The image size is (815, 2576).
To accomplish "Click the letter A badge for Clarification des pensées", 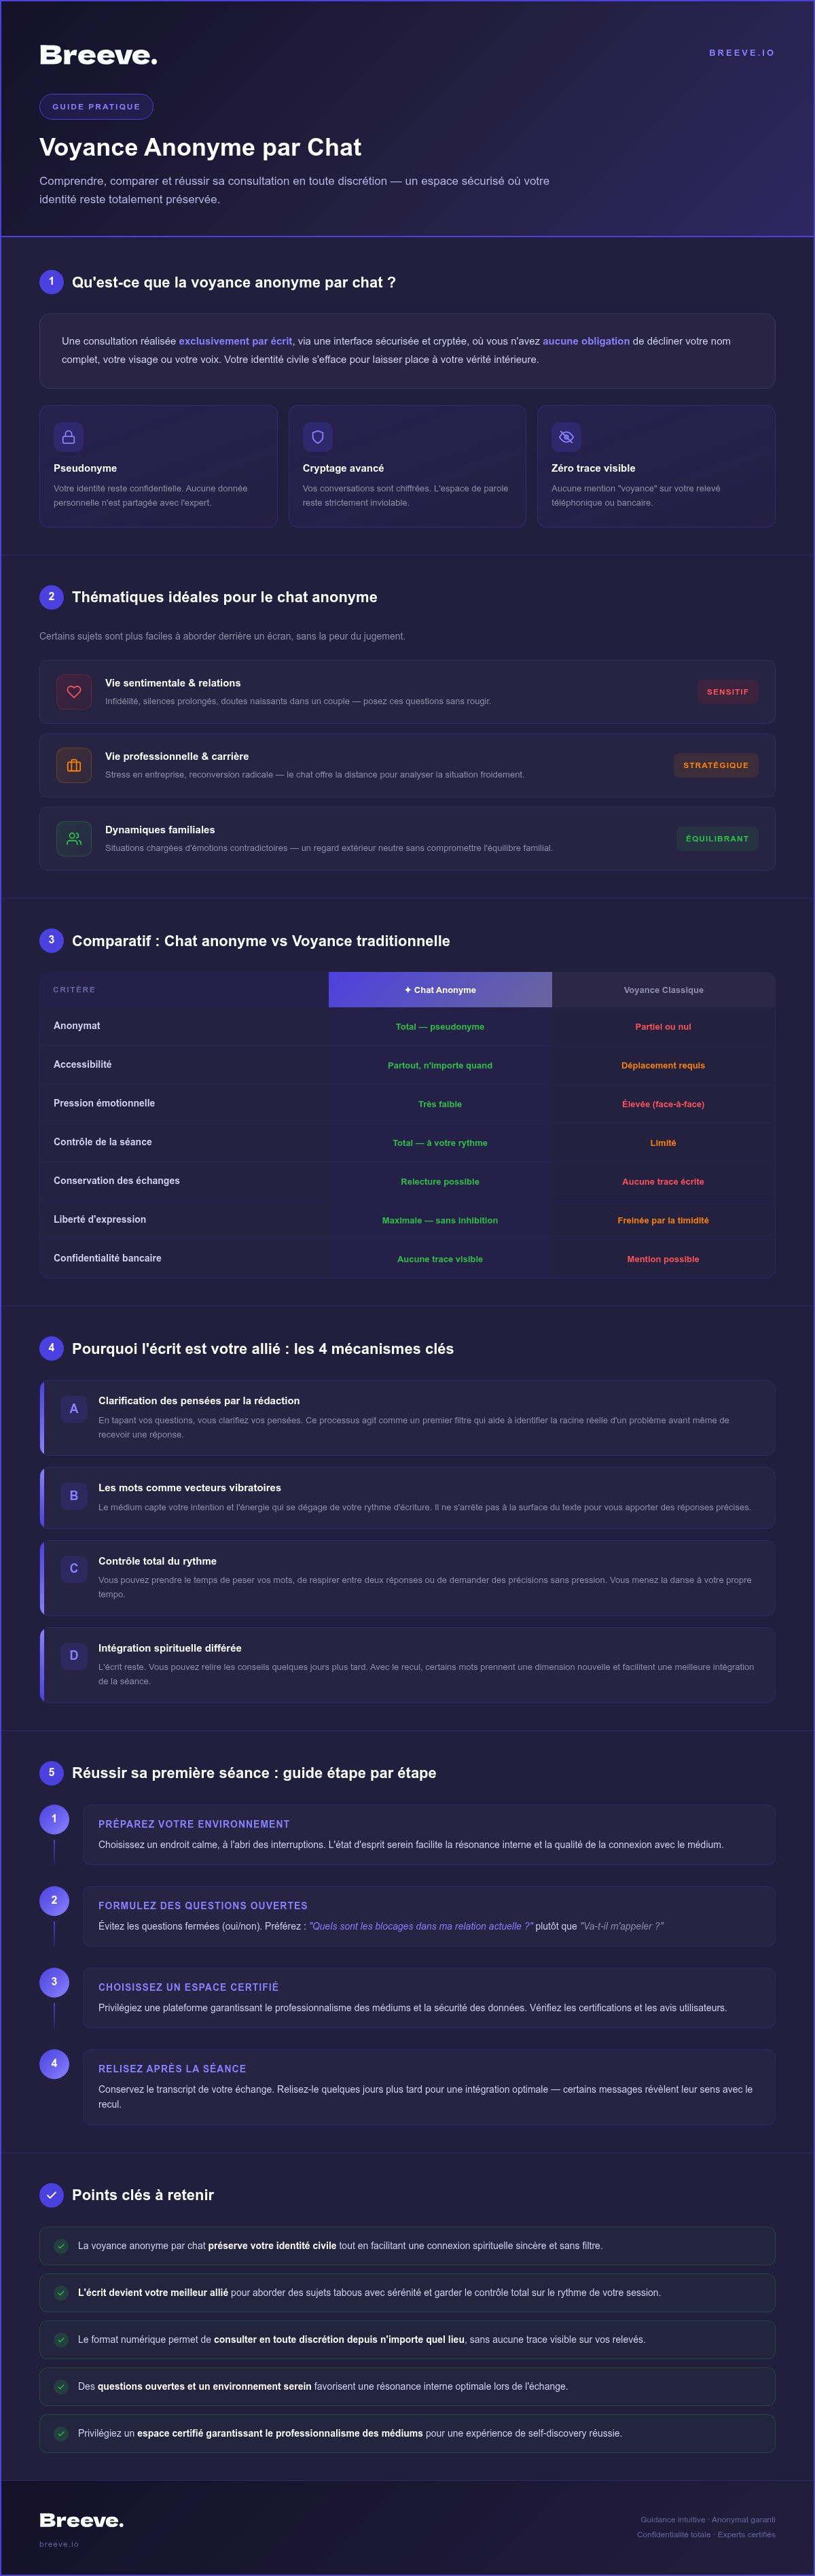I will click(x=74, y=1409).
